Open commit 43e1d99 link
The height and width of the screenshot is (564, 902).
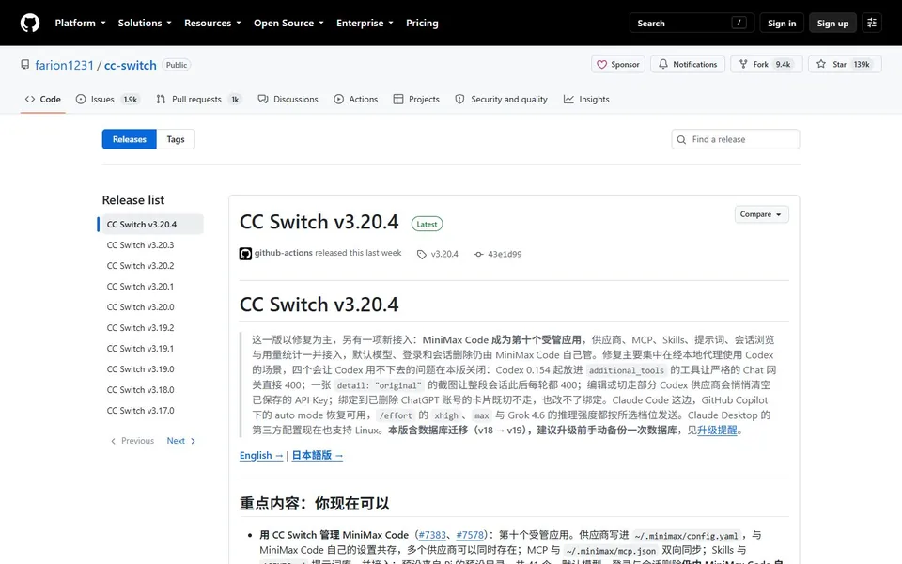[505, 254]
